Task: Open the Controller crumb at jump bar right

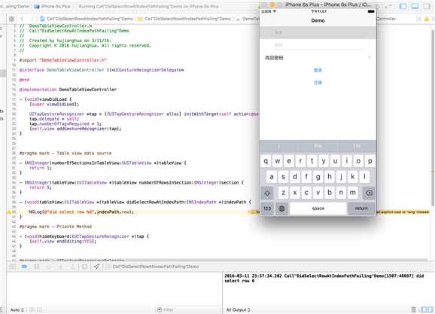Action: click(x=386, y=19)
